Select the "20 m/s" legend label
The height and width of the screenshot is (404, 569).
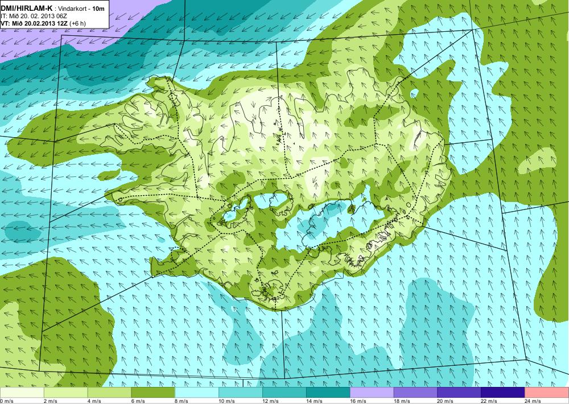446,401
